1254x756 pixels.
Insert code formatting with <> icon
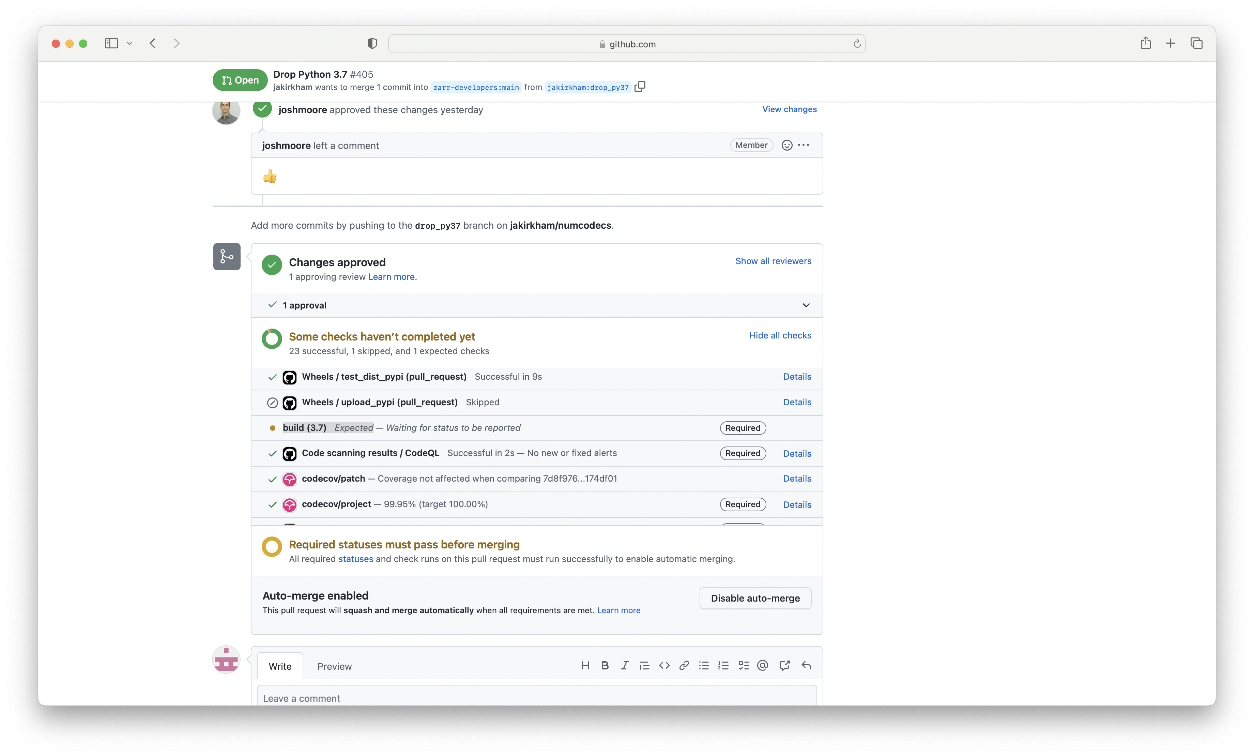(x=664, y=665)
